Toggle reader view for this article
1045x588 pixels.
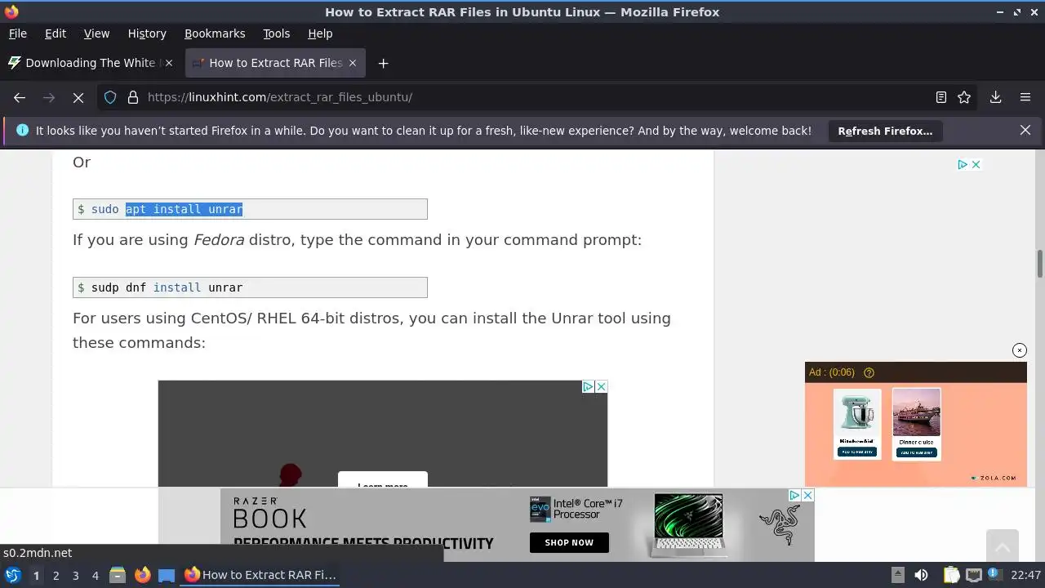(940, 97)
